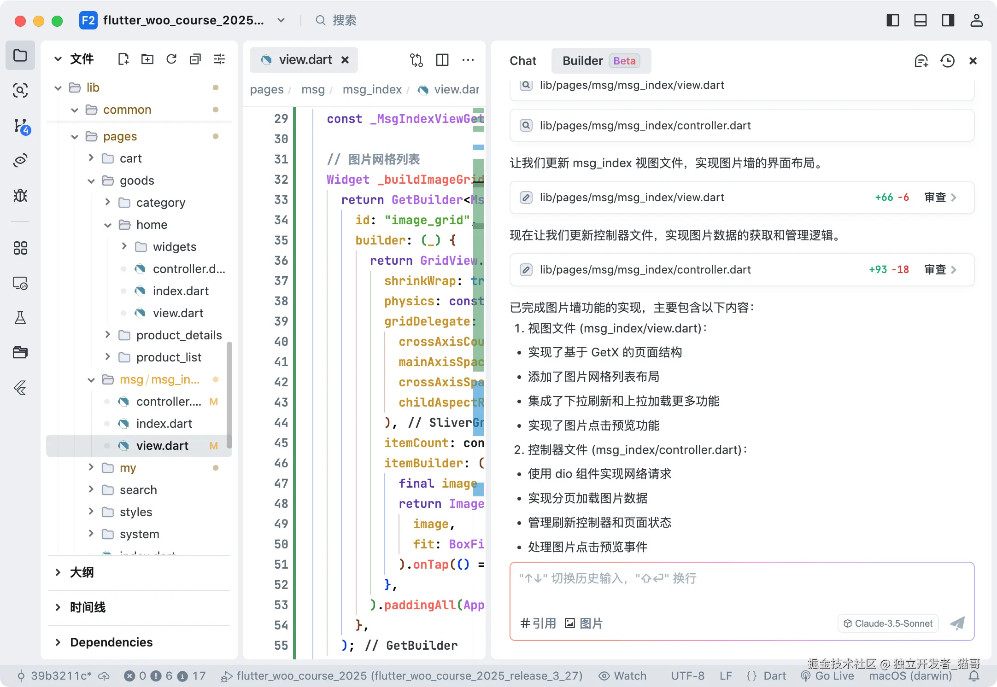
Task: Switch to the Chat tab
Action: pyautogui.click(x=523, y=61)
